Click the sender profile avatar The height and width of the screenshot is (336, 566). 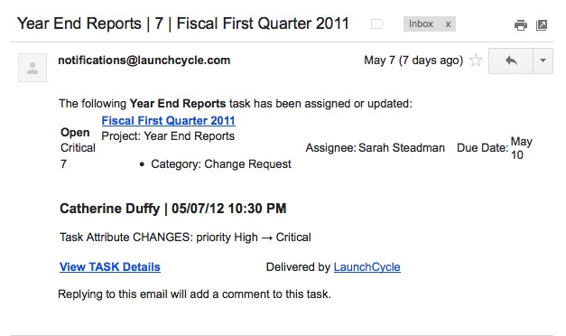[32, 68]
